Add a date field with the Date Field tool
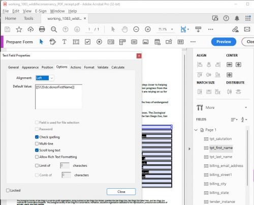The height and width of the screenshot is (205, 254). pos(157,42)
